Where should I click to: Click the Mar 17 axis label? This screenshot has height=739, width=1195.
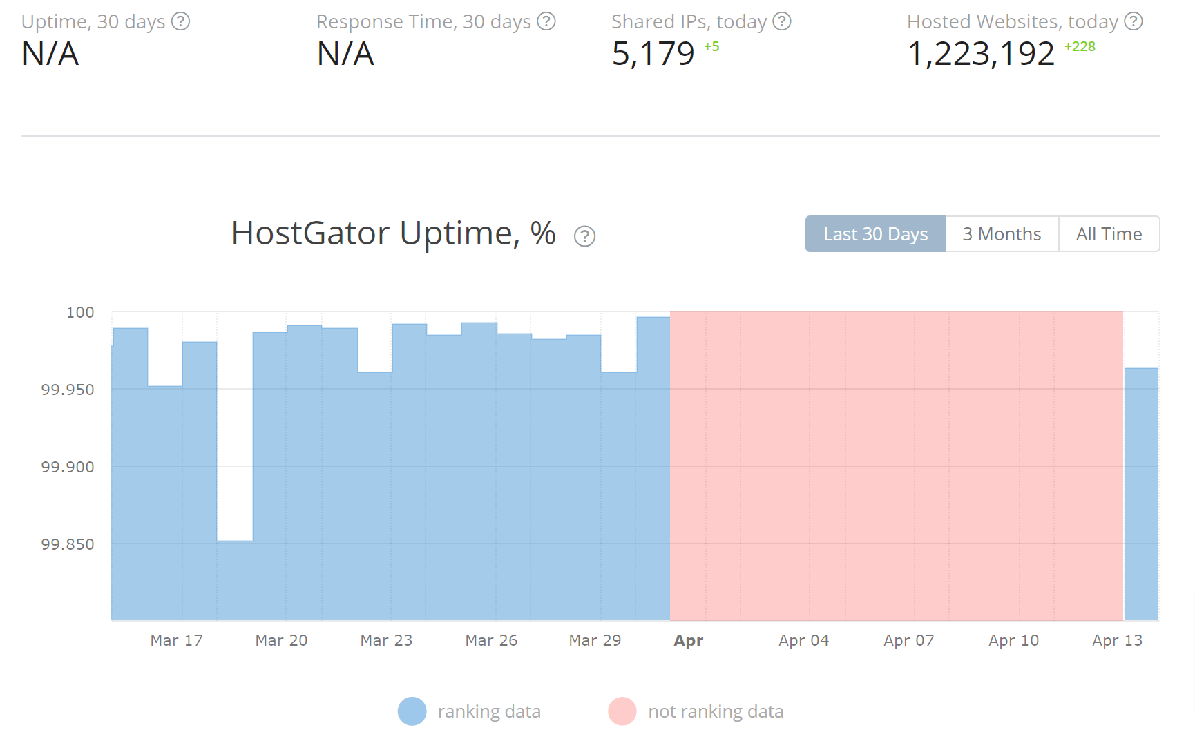[x=177, y=640]
